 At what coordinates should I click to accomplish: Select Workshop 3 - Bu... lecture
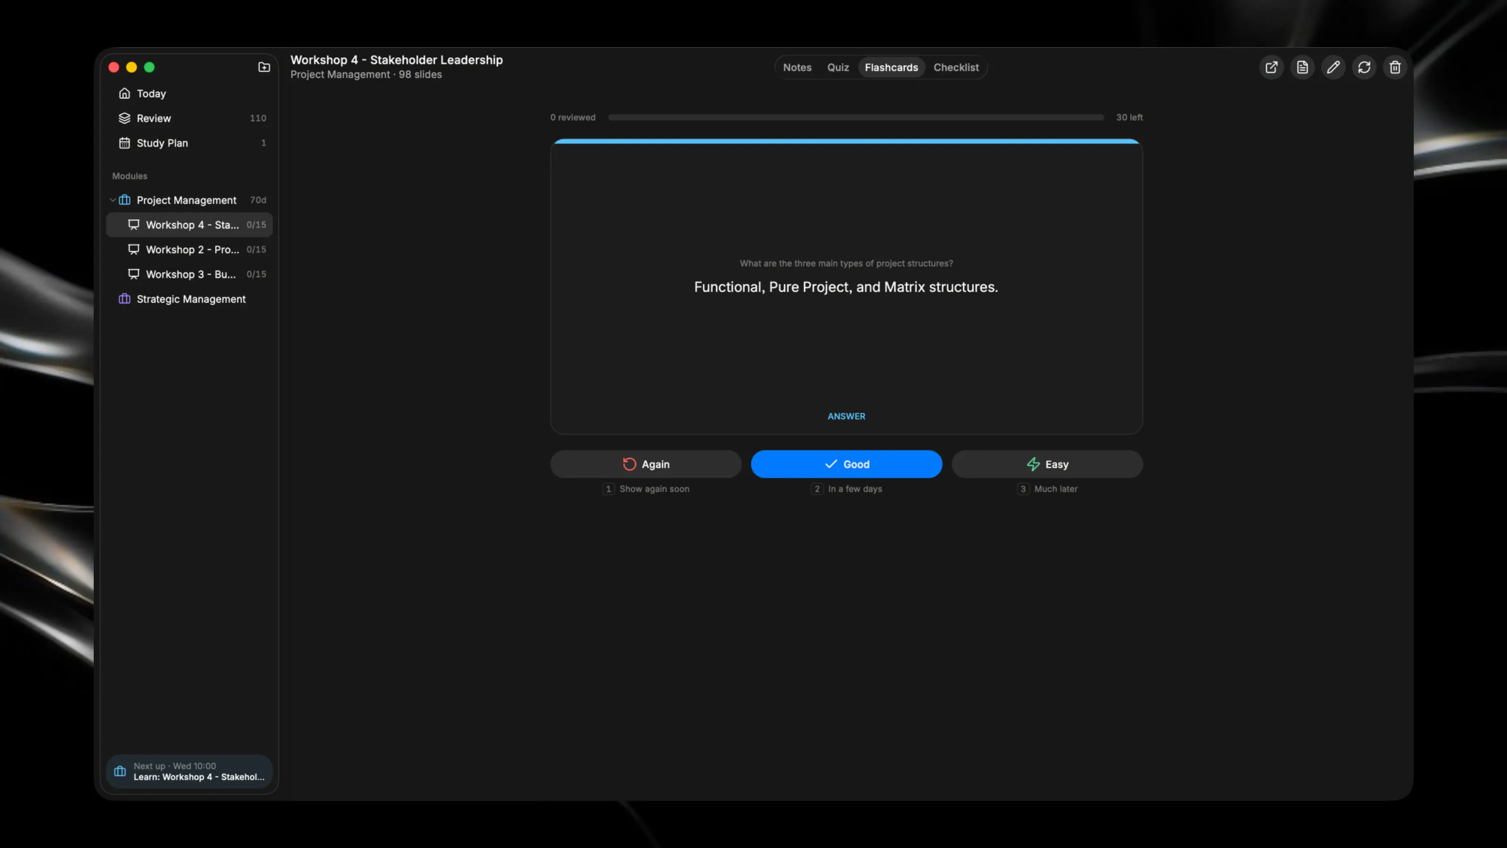(x=189, y=274)
